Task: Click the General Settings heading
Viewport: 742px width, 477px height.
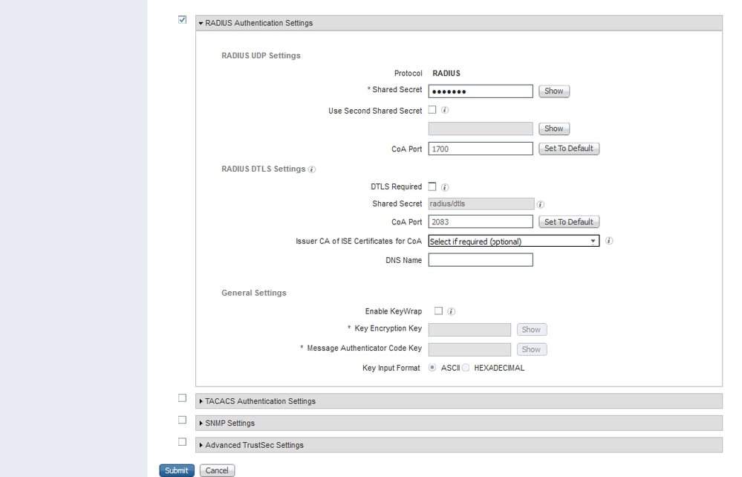Action: [x=253, y=293]
